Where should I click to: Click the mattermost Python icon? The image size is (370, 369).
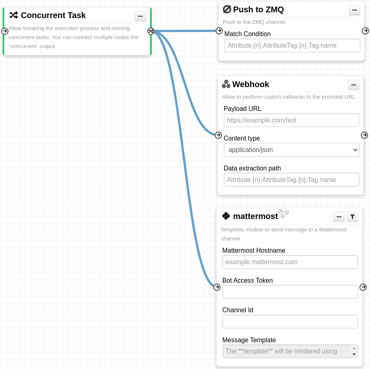pyautogui.click(x=226, y=216)
